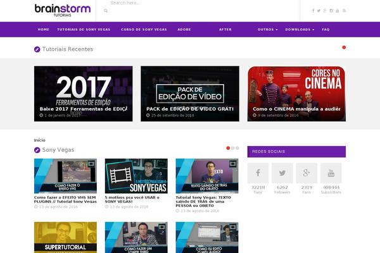Click pencil icon beside Tutoriais Recentes
This screenshot has width=380, height=253.
click(37, 49)
